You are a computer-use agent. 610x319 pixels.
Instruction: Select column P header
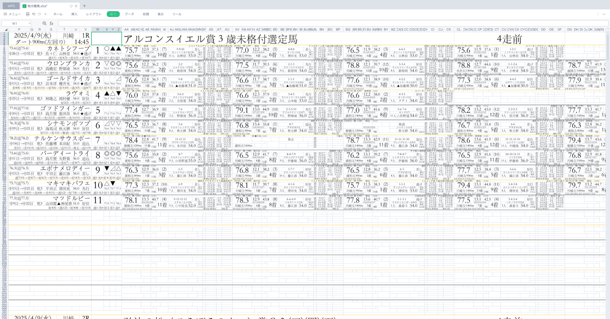(19, 30)
